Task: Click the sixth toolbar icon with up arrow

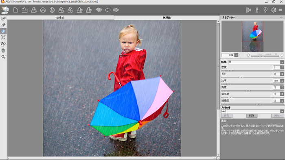Action: coord(61,10)
